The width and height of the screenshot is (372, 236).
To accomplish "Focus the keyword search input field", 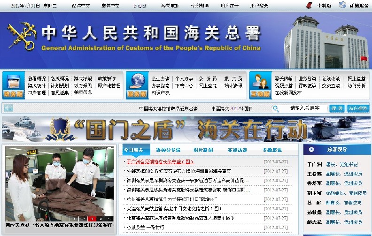I will [x=304, y=108].
